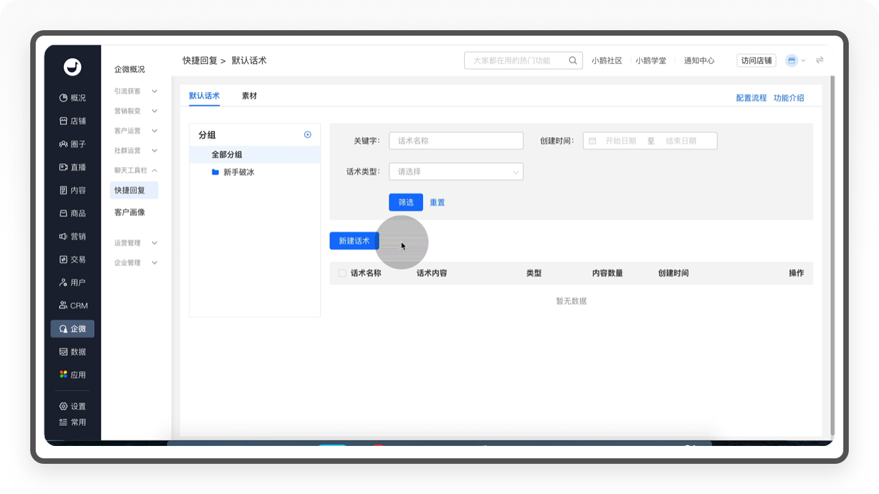The height and width of the screenshot is (494, 879).
Task: Open 小鹅学堂 link
Action: click(650, 60)
